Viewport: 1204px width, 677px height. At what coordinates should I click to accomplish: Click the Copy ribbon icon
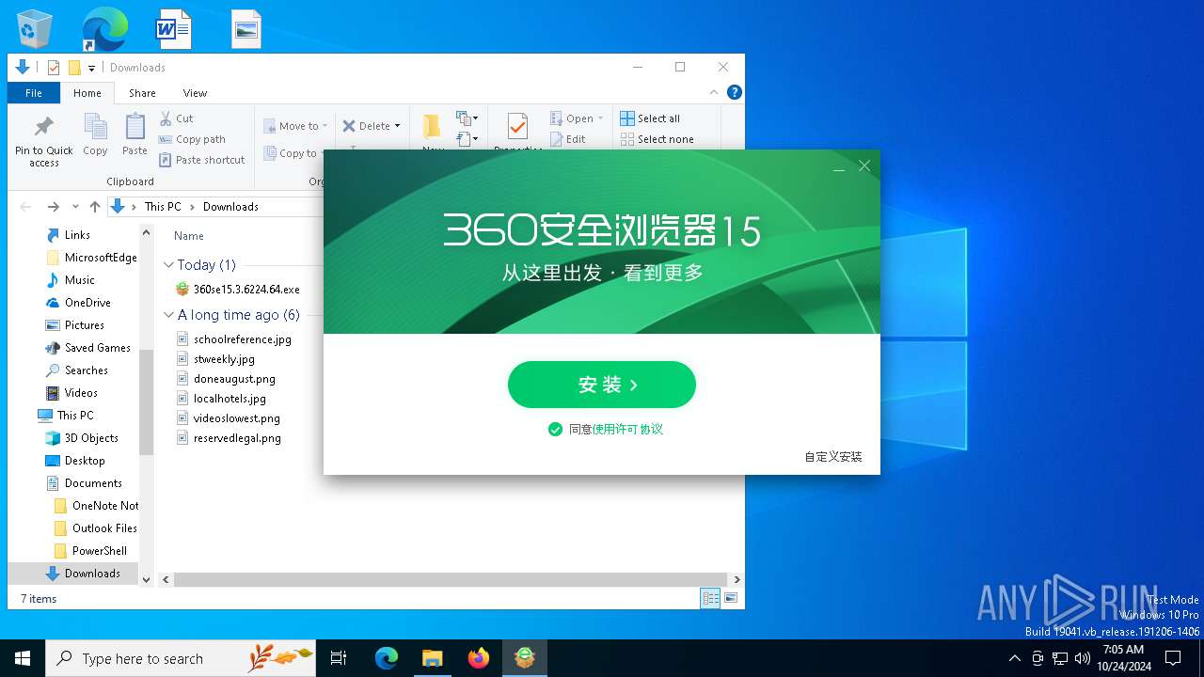pyautogui.click(x=95, y=134)
